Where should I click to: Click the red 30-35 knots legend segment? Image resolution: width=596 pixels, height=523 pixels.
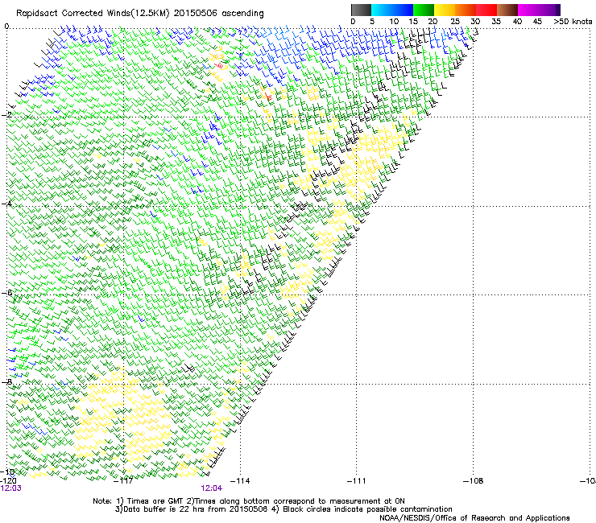486,10
